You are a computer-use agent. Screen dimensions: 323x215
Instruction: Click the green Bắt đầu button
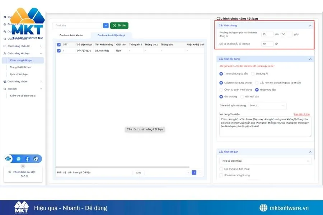point(119,25)
